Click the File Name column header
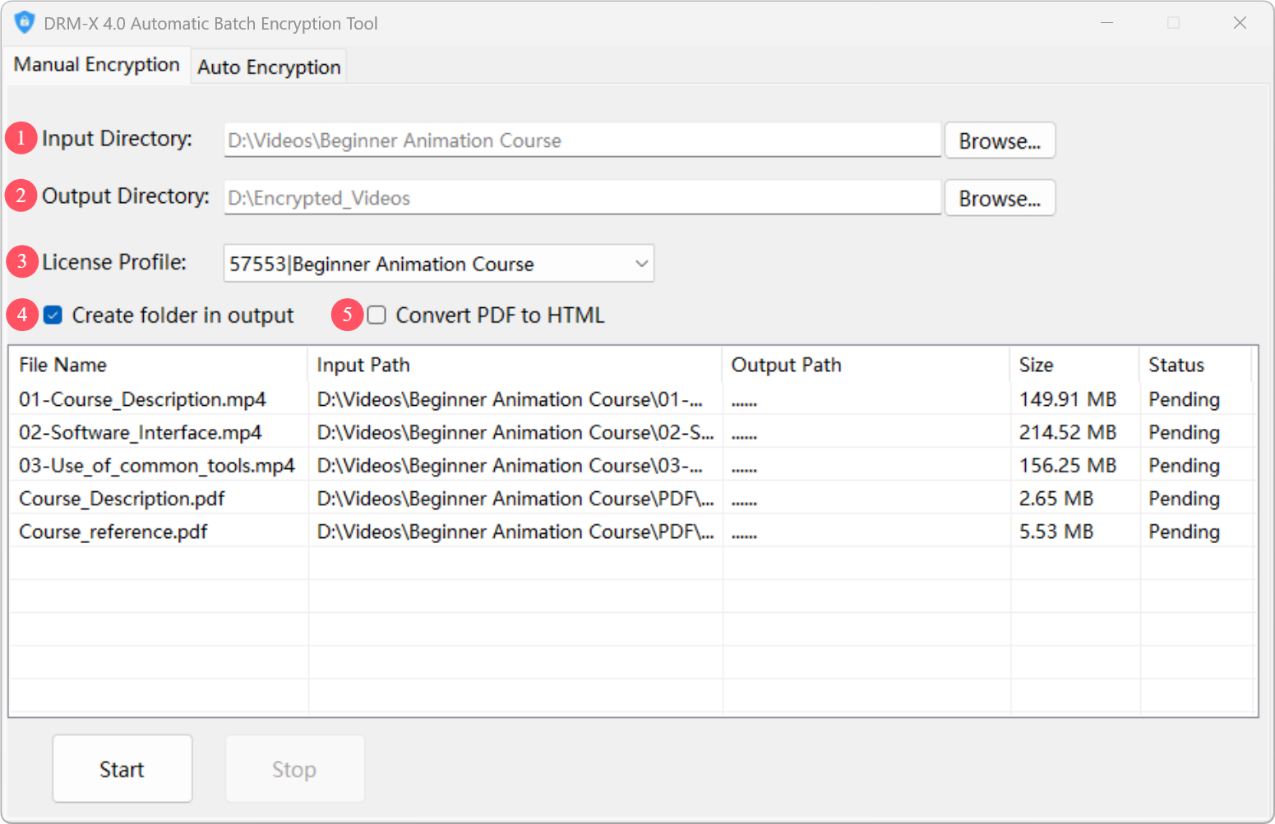Image resolution: width=1275 pixels, height=824 pixels. pyautogui.click(x=62, y=364)
